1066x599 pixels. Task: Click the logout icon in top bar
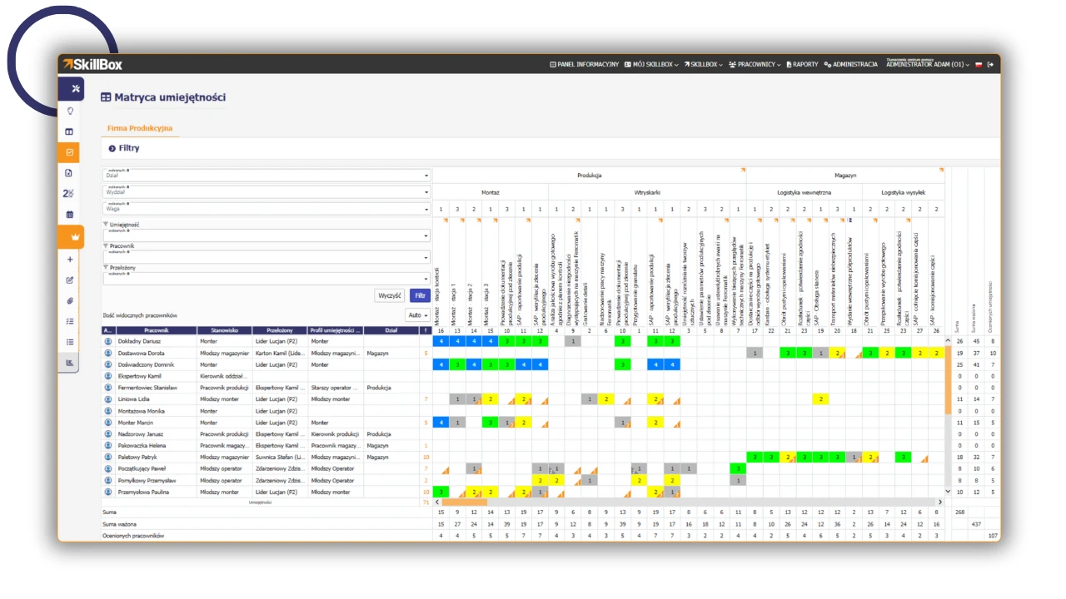(x=990, y=64)
